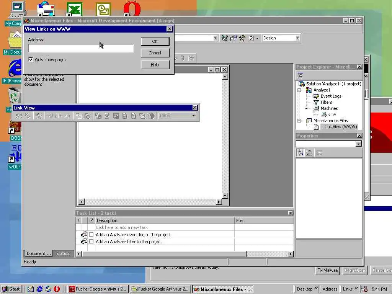Viewport: 392px width, 294px height.
Task: Switch to Fucker Google Antivirus taskbar app
Action: (98, 289)
